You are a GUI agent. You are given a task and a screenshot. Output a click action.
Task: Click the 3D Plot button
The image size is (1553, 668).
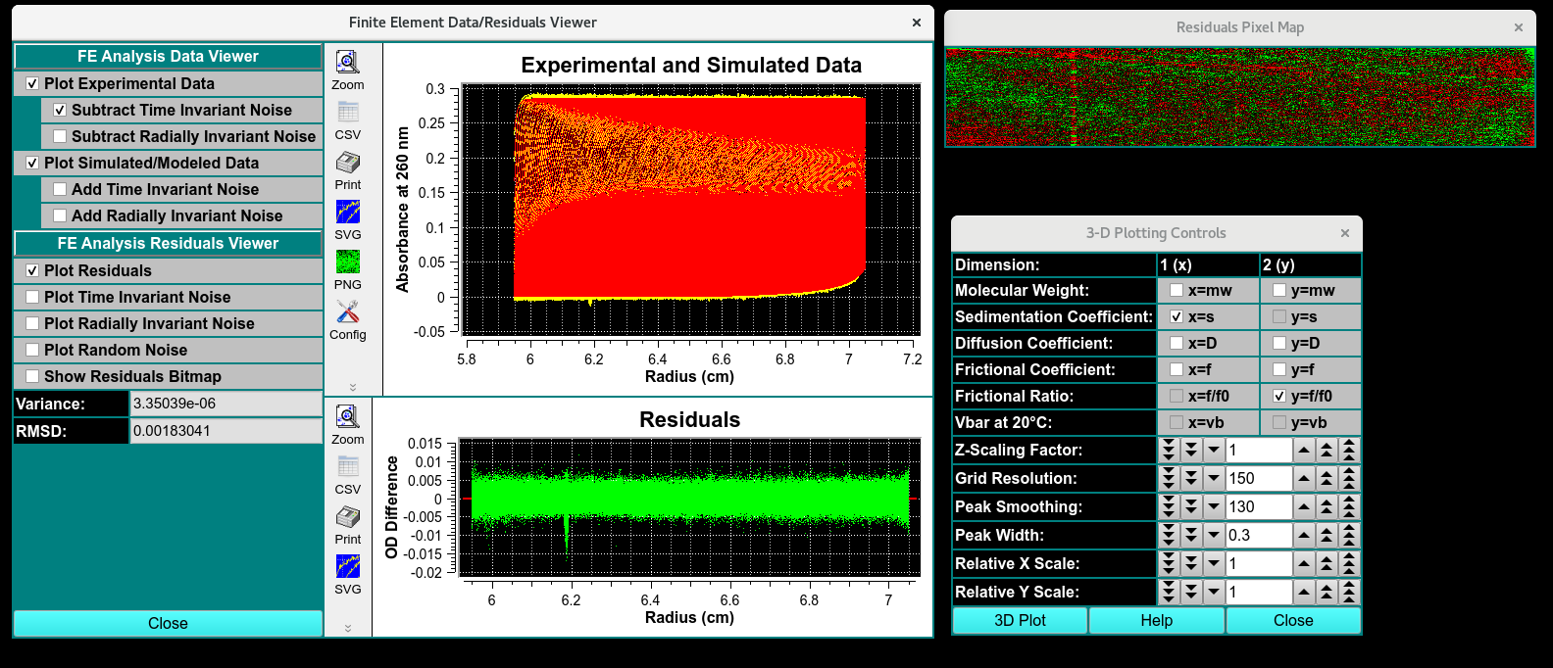(1020, 621)
